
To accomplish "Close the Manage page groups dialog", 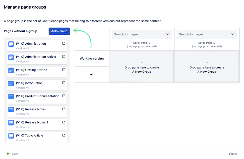I will click(233, 154).
